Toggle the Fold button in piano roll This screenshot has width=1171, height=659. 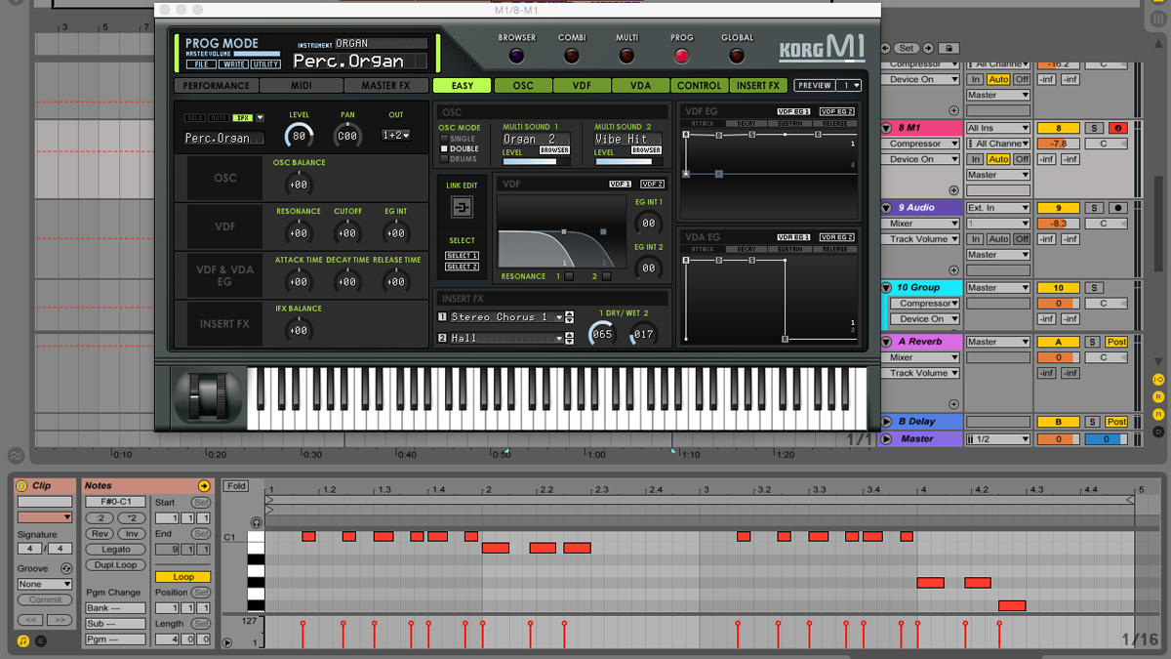click(x=235, y=486)
